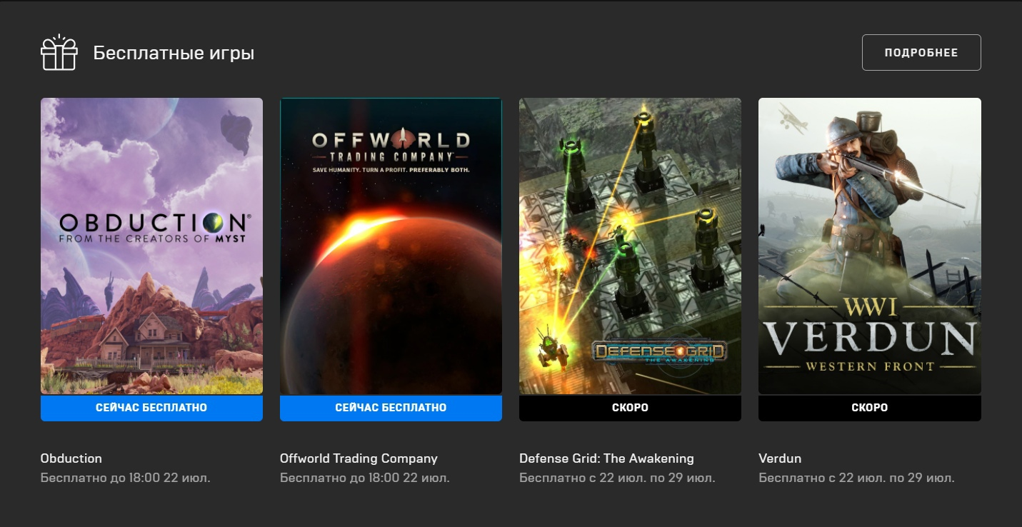Screen dimensions: 1022x527
Task: Select Verdun's 'Бесплатно с 22 июл. по 29 июл.' text
Action: coord(856,478)
